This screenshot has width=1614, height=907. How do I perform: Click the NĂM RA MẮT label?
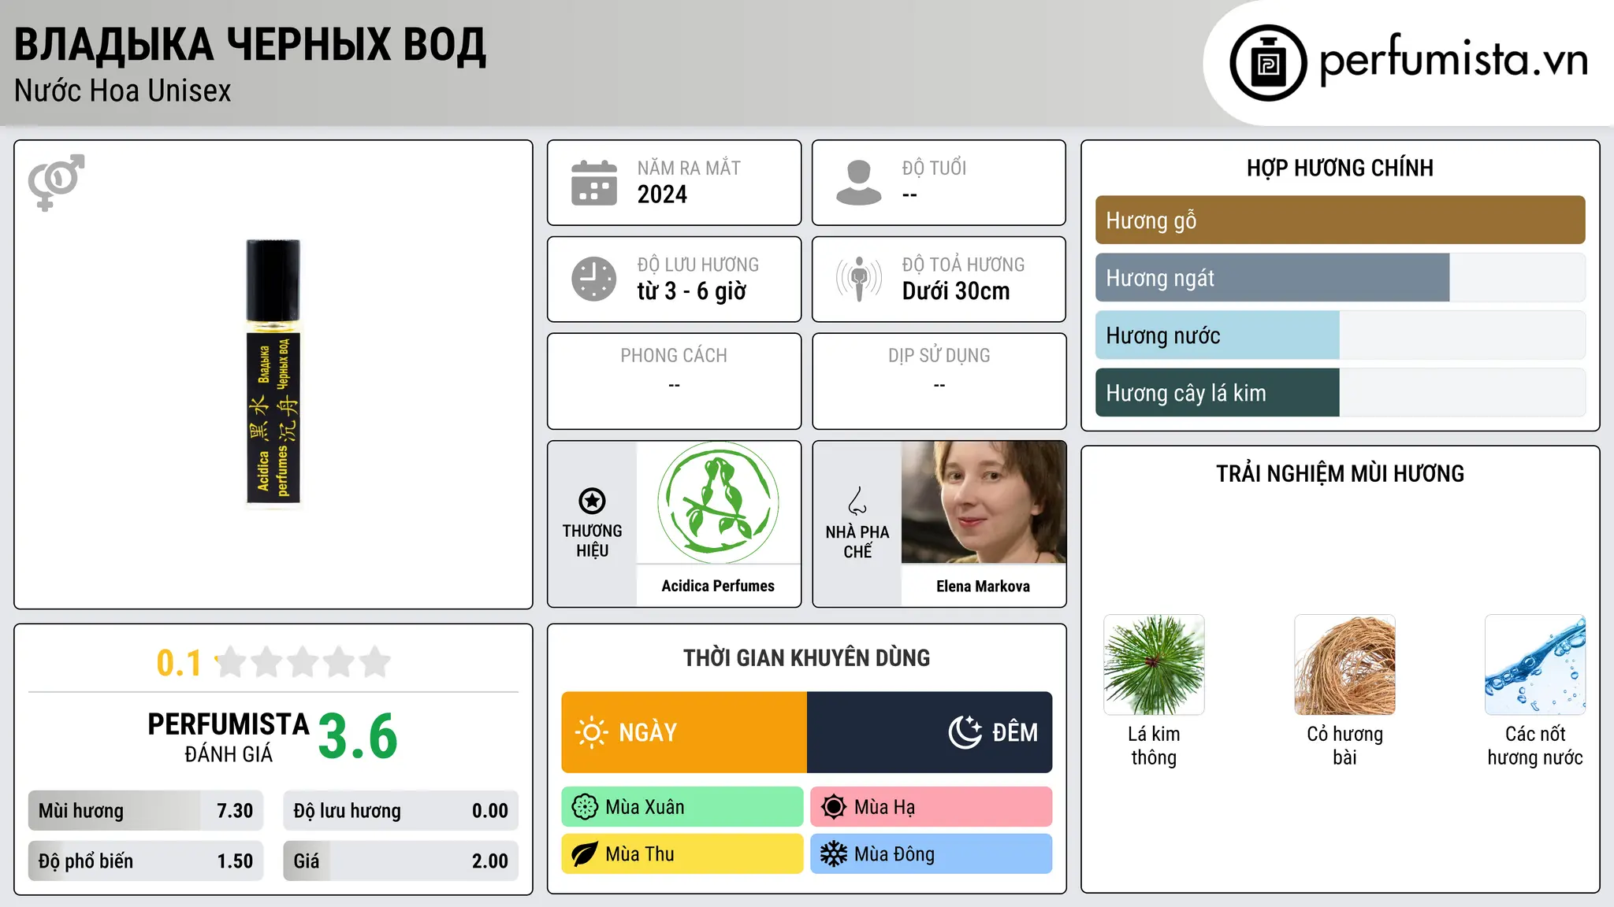click(689, 168)
